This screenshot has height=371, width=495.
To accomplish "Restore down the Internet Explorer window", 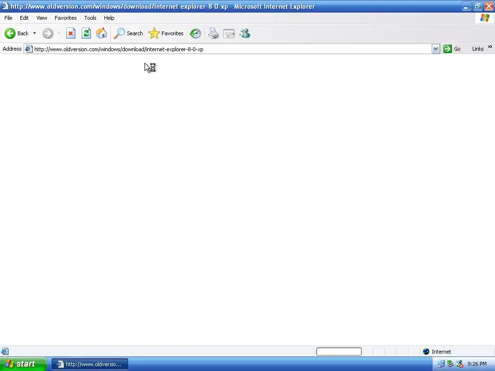I will pos(478,6).
